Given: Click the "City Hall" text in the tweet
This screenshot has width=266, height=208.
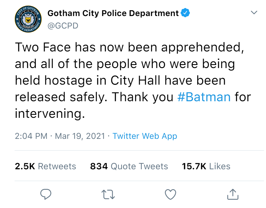Looking at the screenshot, I should pyautogui.click(x=135, y=80).
